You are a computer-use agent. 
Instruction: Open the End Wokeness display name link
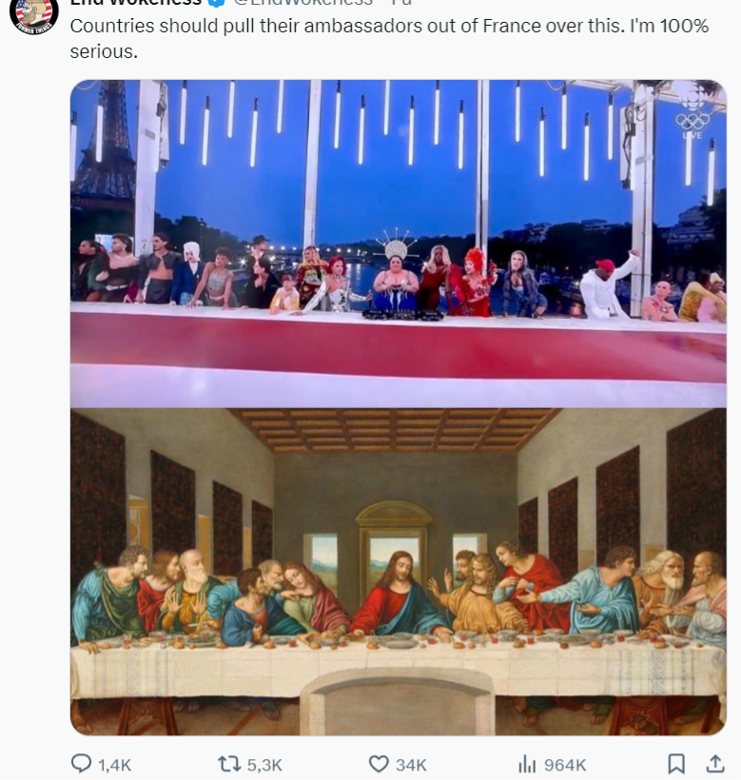136,2
